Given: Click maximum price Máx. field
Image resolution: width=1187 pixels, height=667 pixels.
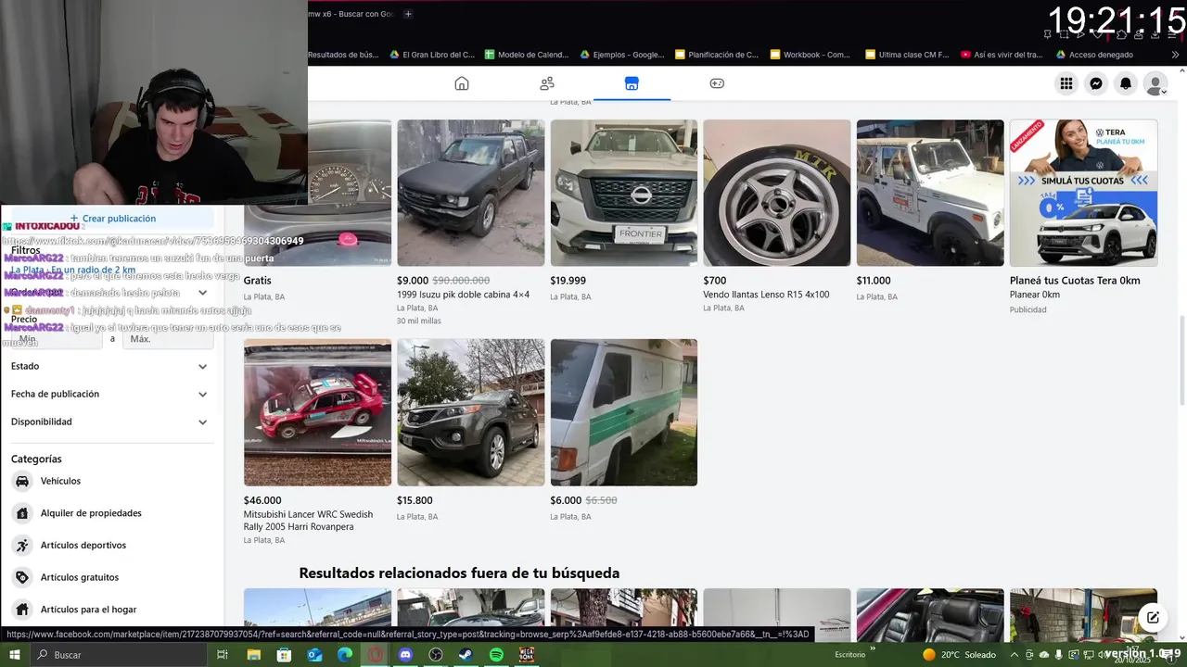Looking at the screenshot, I should coord(167,339).
